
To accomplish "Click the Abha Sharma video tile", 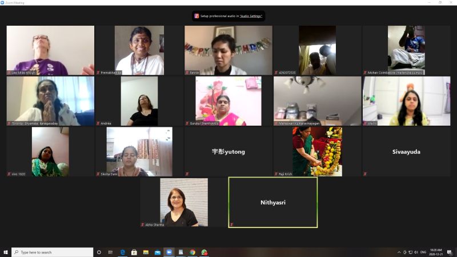I will pyautogui.click(x=184, y=203).
